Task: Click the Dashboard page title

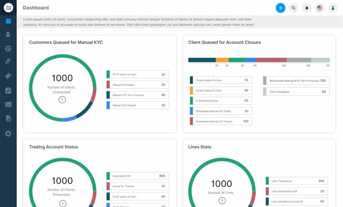Action: 36,8
